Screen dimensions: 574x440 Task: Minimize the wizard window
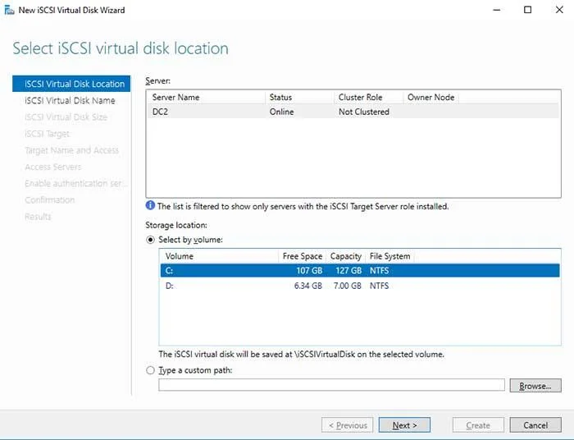click(497, 10)
